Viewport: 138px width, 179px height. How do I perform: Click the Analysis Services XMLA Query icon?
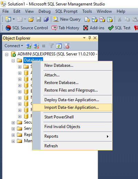tap(110, 19)
